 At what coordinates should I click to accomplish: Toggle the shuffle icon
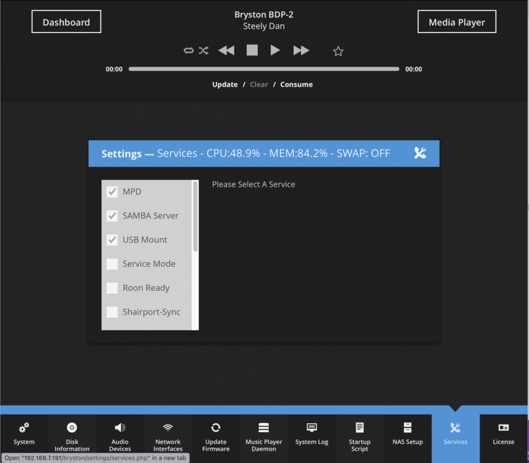point(203,51)
